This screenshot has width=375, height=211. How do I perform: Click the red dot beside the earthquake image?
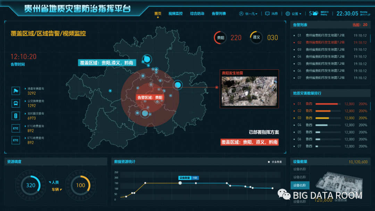217,87
